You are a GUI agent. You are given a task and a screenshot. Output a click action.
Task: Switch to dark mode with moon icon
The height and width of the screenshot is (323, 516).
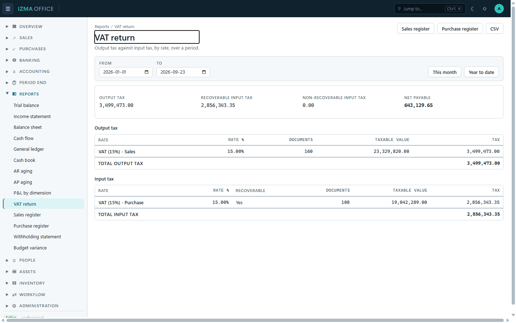[473, 9]
